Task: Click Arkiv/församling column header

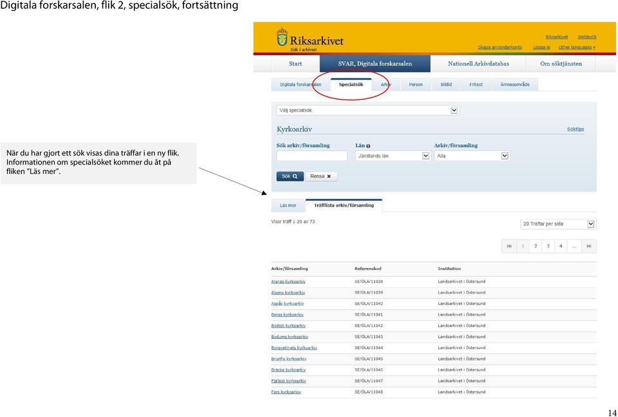Action: click(x=289, y=269)
